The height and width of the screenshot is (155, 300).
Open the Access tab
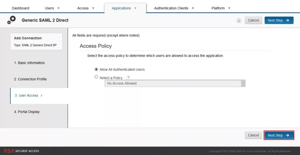tap(83, 8)
